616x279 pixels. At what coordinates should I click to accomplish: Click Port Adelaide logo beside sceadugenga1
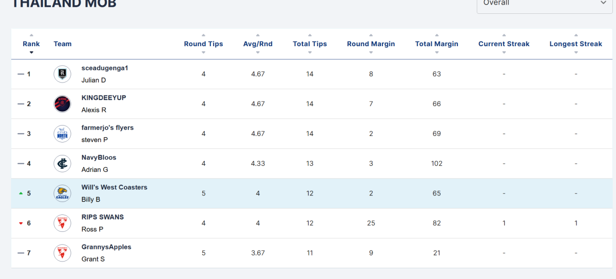click(62, 74)
